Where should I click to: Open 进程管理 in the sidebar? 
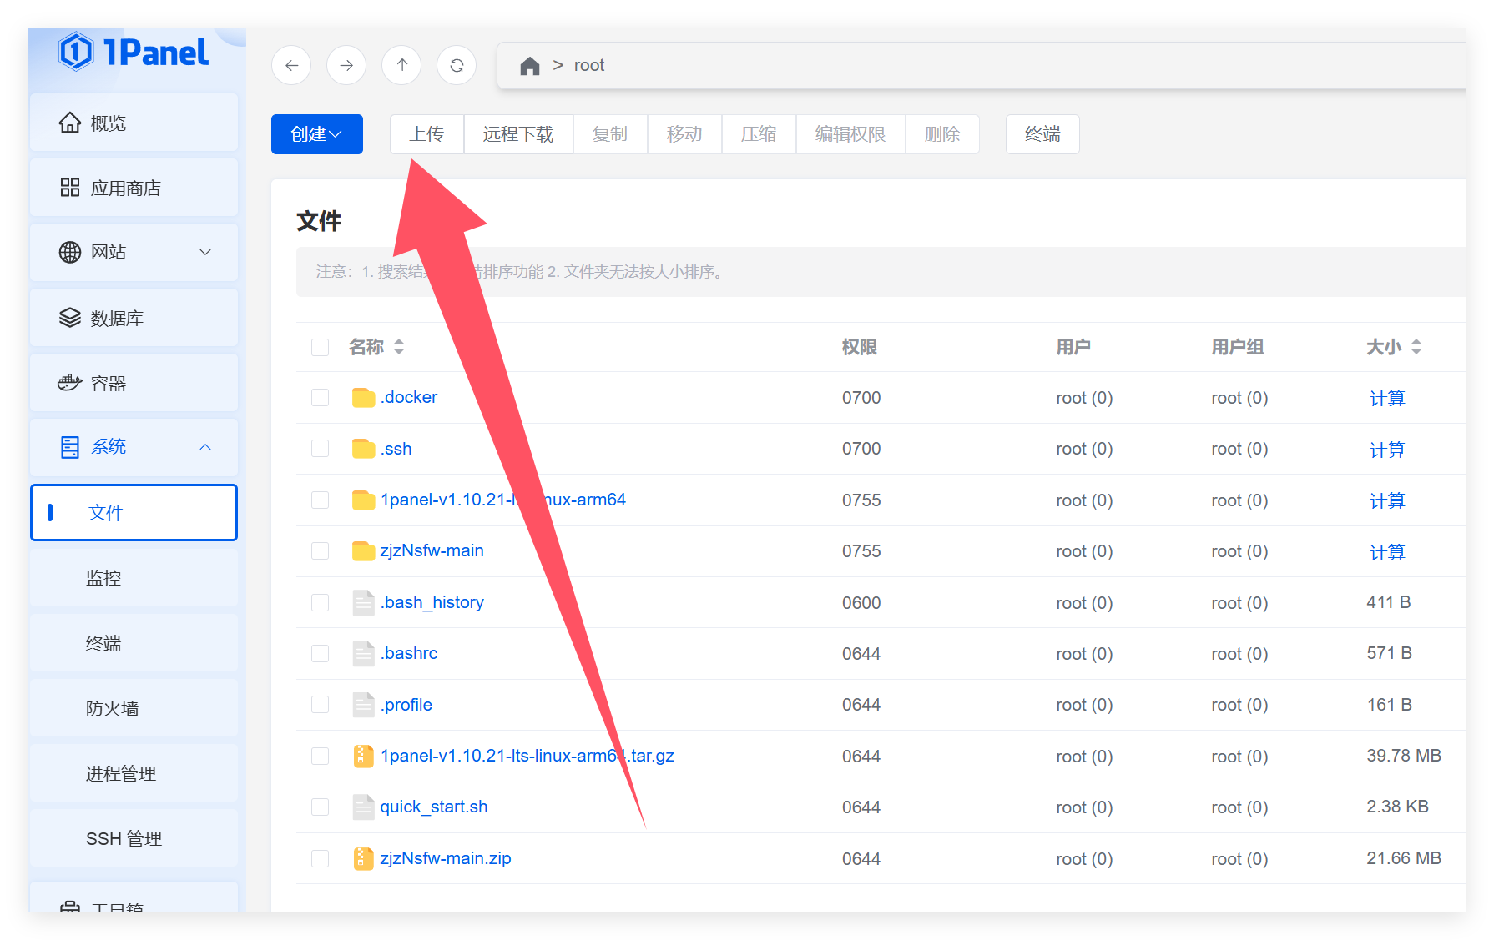click(x=134, y=773)
